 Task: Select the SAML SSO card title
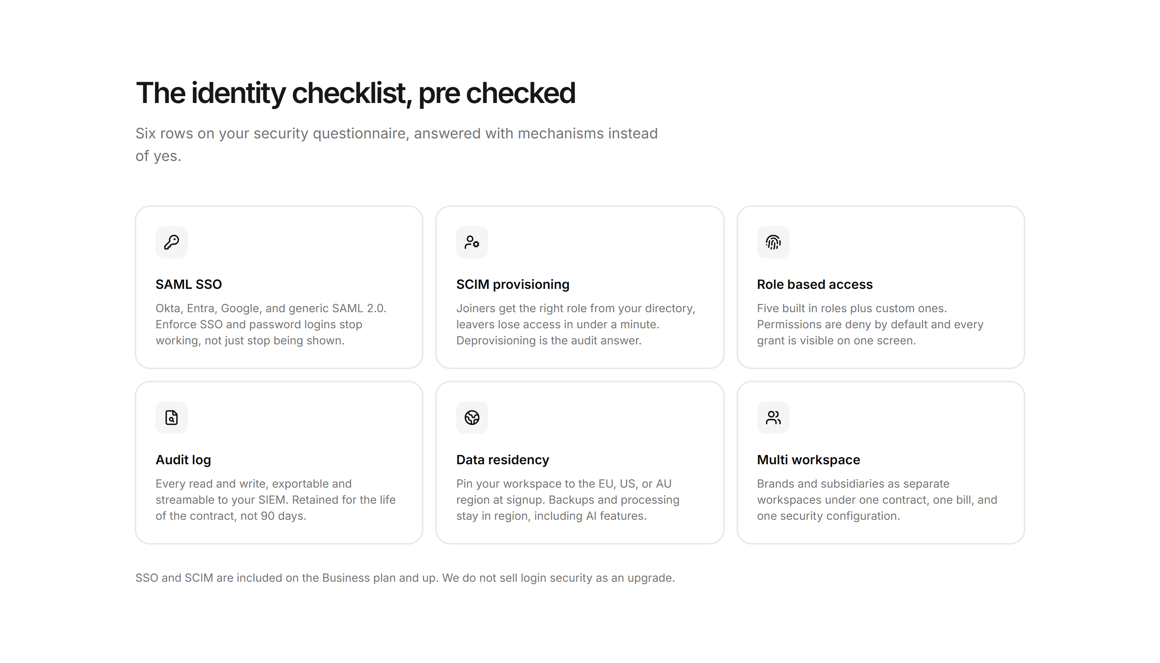pos(188,284)
